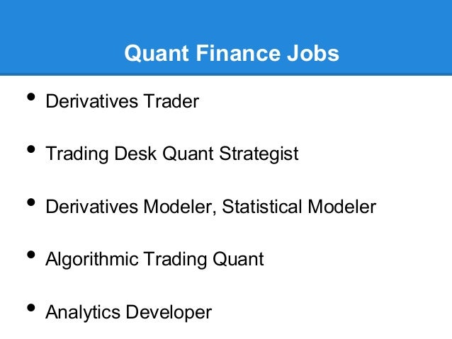
Task: Click the Quant Finance Jobs slide title
Action: point(232,54)
